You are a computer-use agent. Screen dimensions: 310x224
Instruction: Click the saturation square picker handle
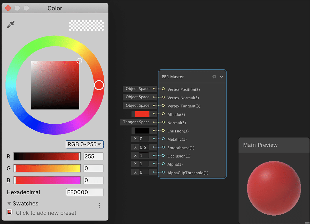pos(79,61)
